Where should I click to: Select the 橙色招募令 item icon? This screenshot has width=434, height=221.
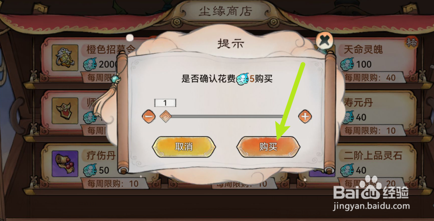[65, 57]
